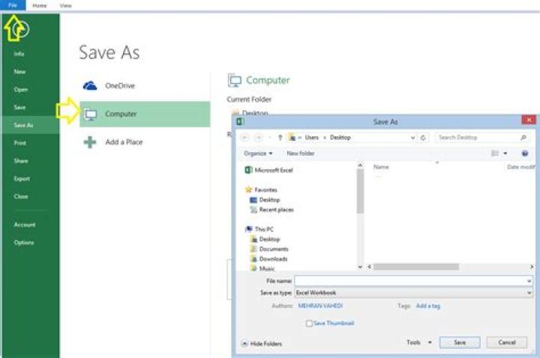Open Export in the backstage menu
Viewport: 540px width, 358px height.
[x=22, y=179]
